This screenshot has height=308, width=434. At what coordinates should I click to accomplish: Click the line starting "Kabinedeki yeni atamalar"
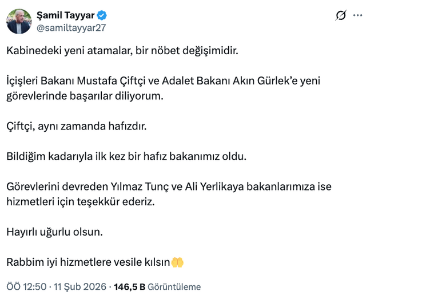(121, 51)
